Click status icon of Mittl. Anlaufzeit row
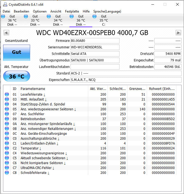This screenshot has height=194, width=184. (x=7, y=99)
